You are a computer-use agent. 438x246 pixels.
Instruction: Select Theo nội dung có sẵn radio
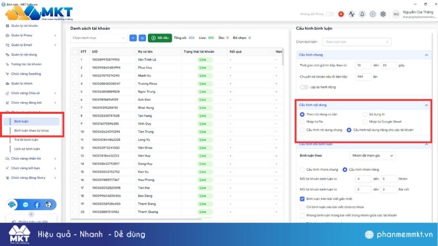tap(302, 114)
